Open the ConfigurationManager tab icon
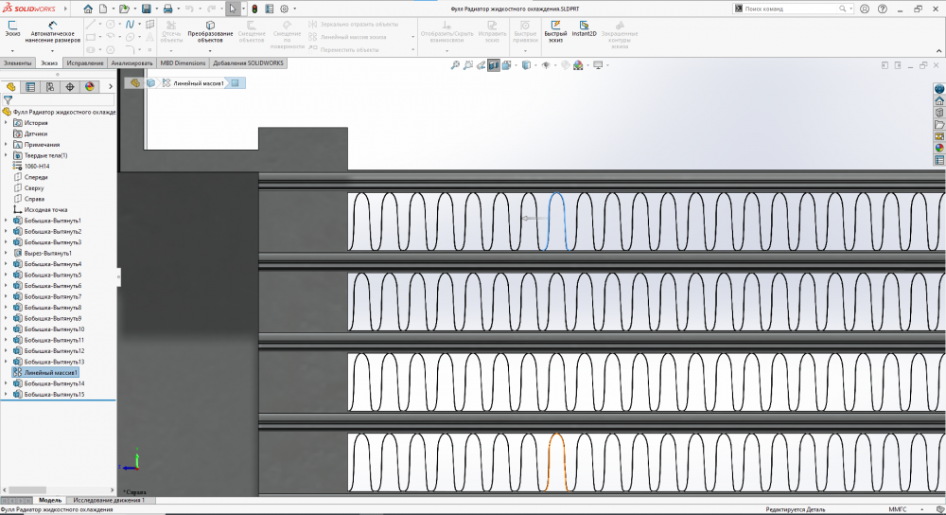 pos(49,87)
